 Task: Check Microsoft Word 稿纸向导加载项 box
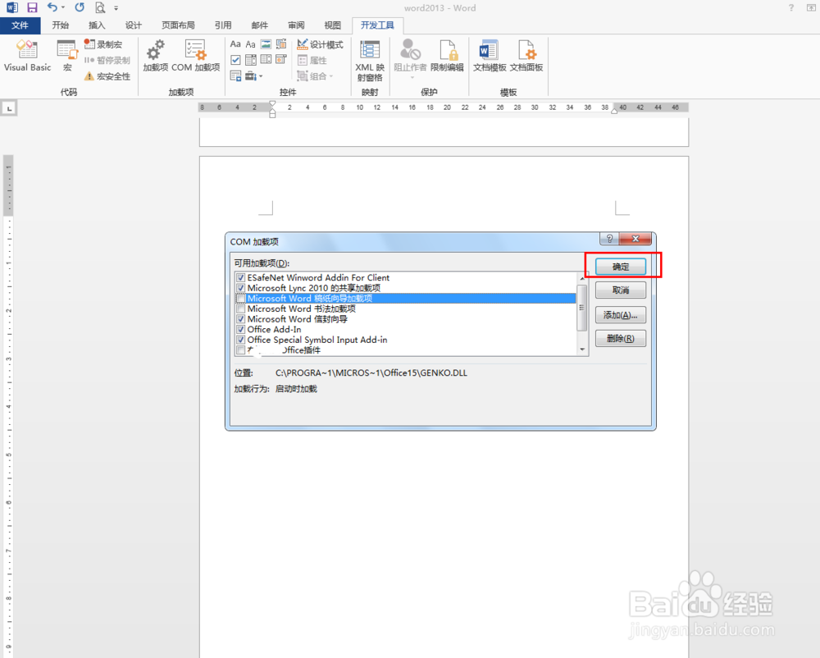coord(240,298)
